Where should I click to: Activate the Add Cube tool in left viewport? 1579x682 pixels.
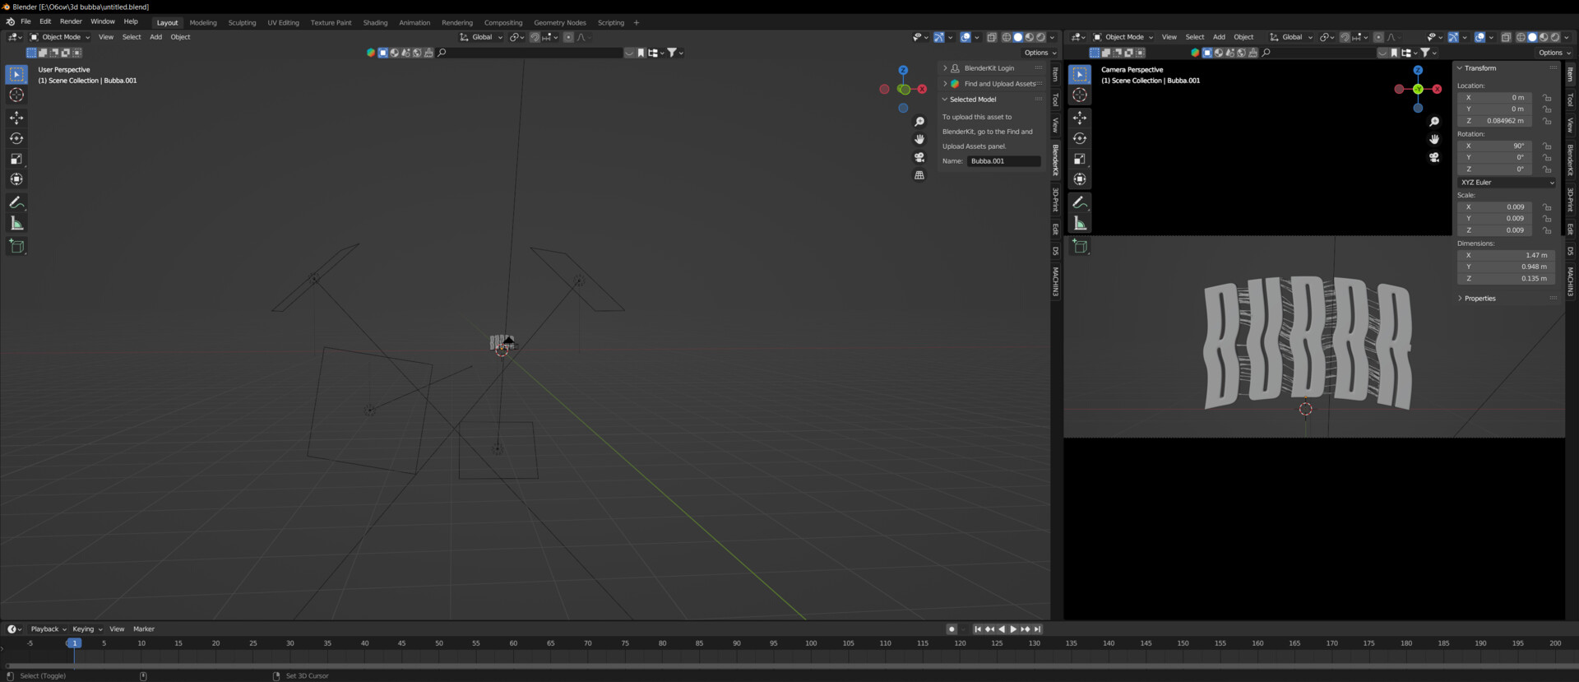16,246
